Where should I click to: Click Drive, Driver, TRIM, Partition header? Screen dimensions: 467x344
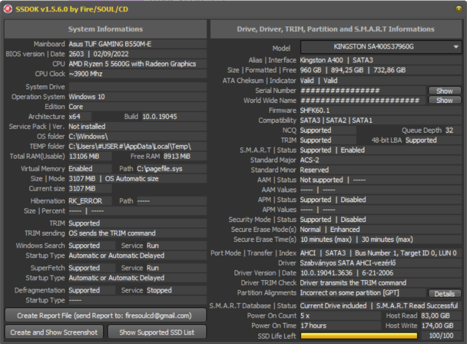[336, 29]
